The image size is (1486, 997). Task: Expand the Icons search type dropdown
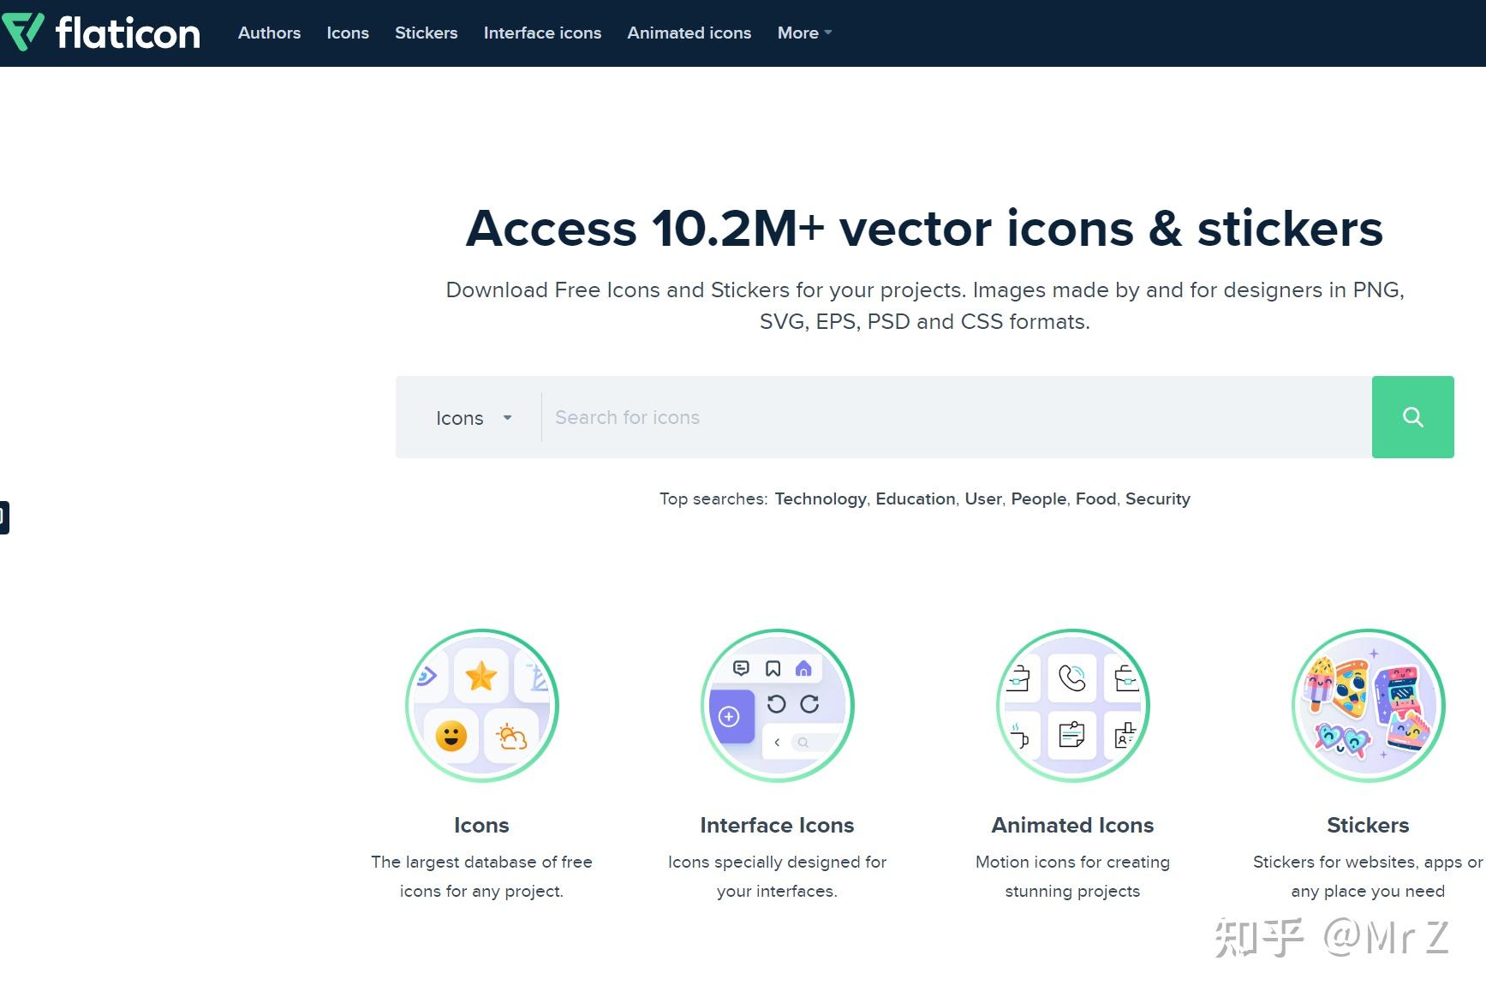pyautogui.click(x=474, y=418)
